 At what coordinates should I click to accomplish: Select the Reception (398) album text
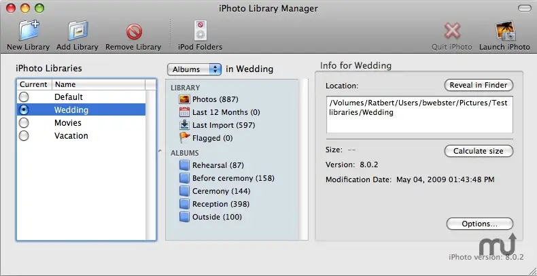coord(220,204)
